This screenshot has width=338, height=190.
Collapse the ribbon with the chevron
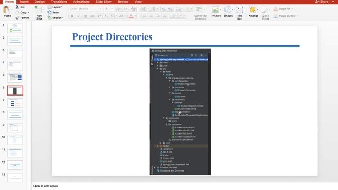(333, 2)
